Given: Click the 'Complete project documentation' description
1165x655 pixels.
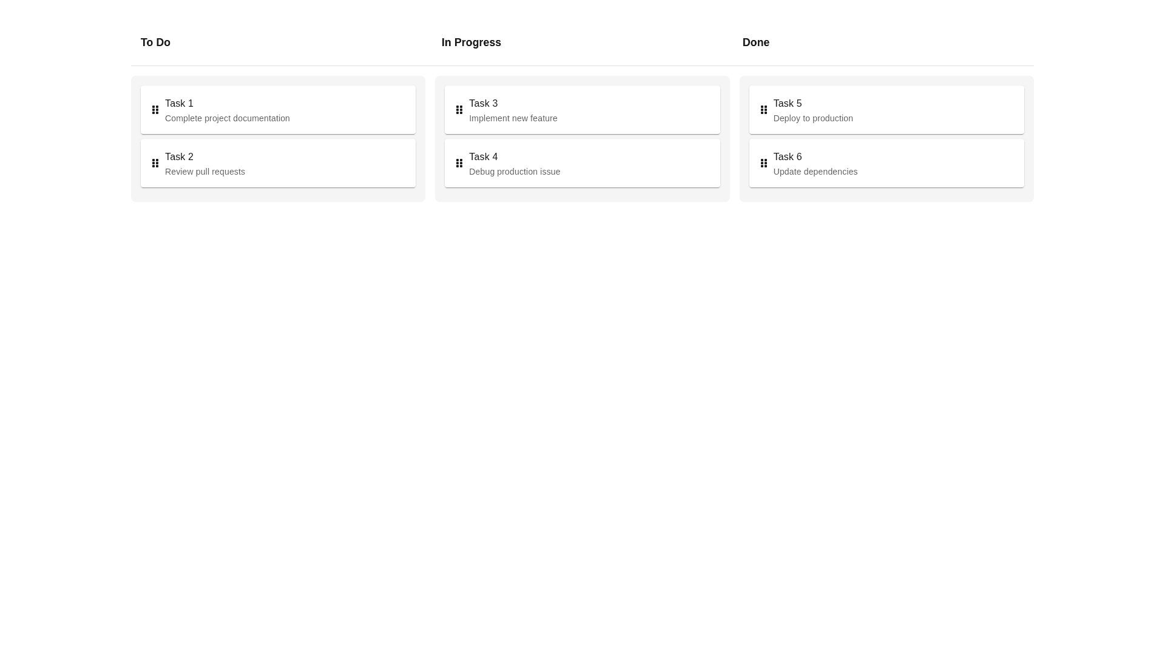Looking at the screenshot, I should (x=227, y=118).
